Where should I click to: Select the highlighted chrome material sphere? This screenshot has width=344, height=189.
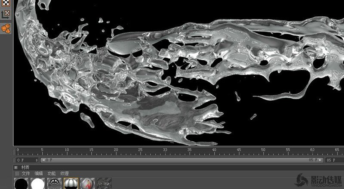pos(71,184)
